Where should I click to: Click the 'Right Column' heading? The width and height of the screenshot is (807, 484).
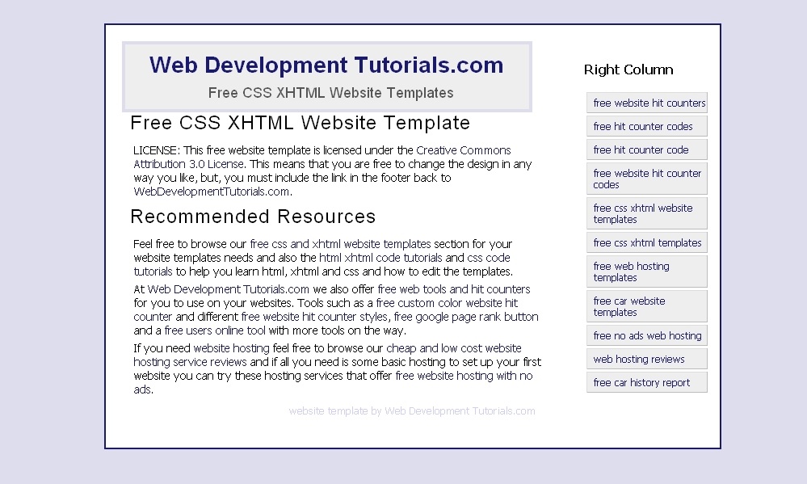tap(628, 70)
